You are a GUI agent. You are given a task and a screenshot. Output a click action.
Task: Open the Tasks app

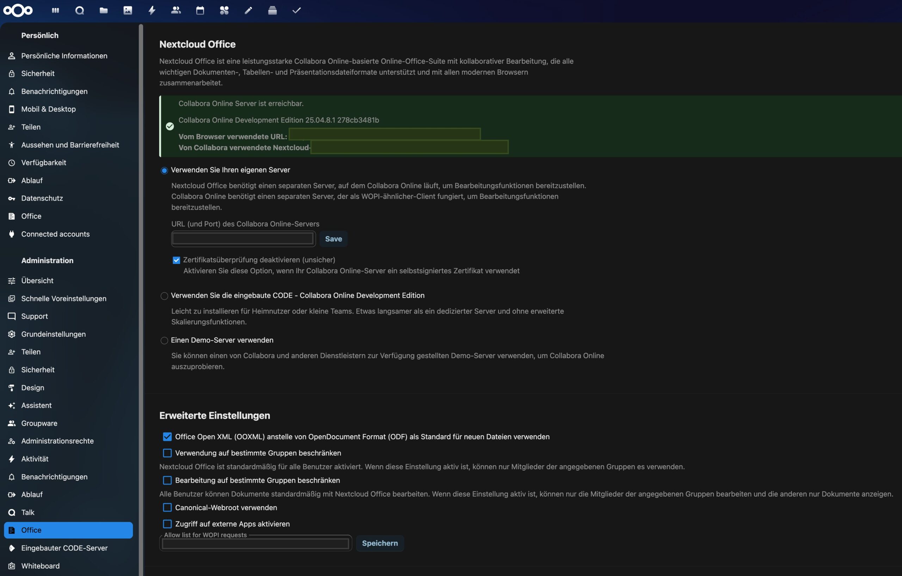[296, 10]
